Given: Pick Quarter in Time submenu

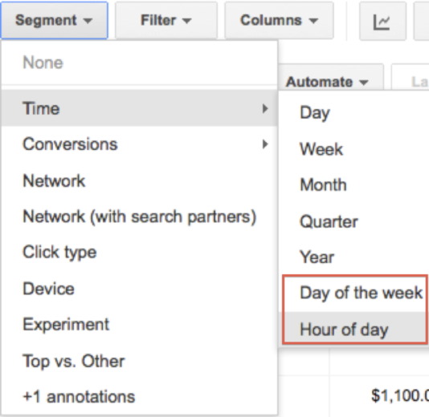Looking at the screenshot, I should [353, 221].
